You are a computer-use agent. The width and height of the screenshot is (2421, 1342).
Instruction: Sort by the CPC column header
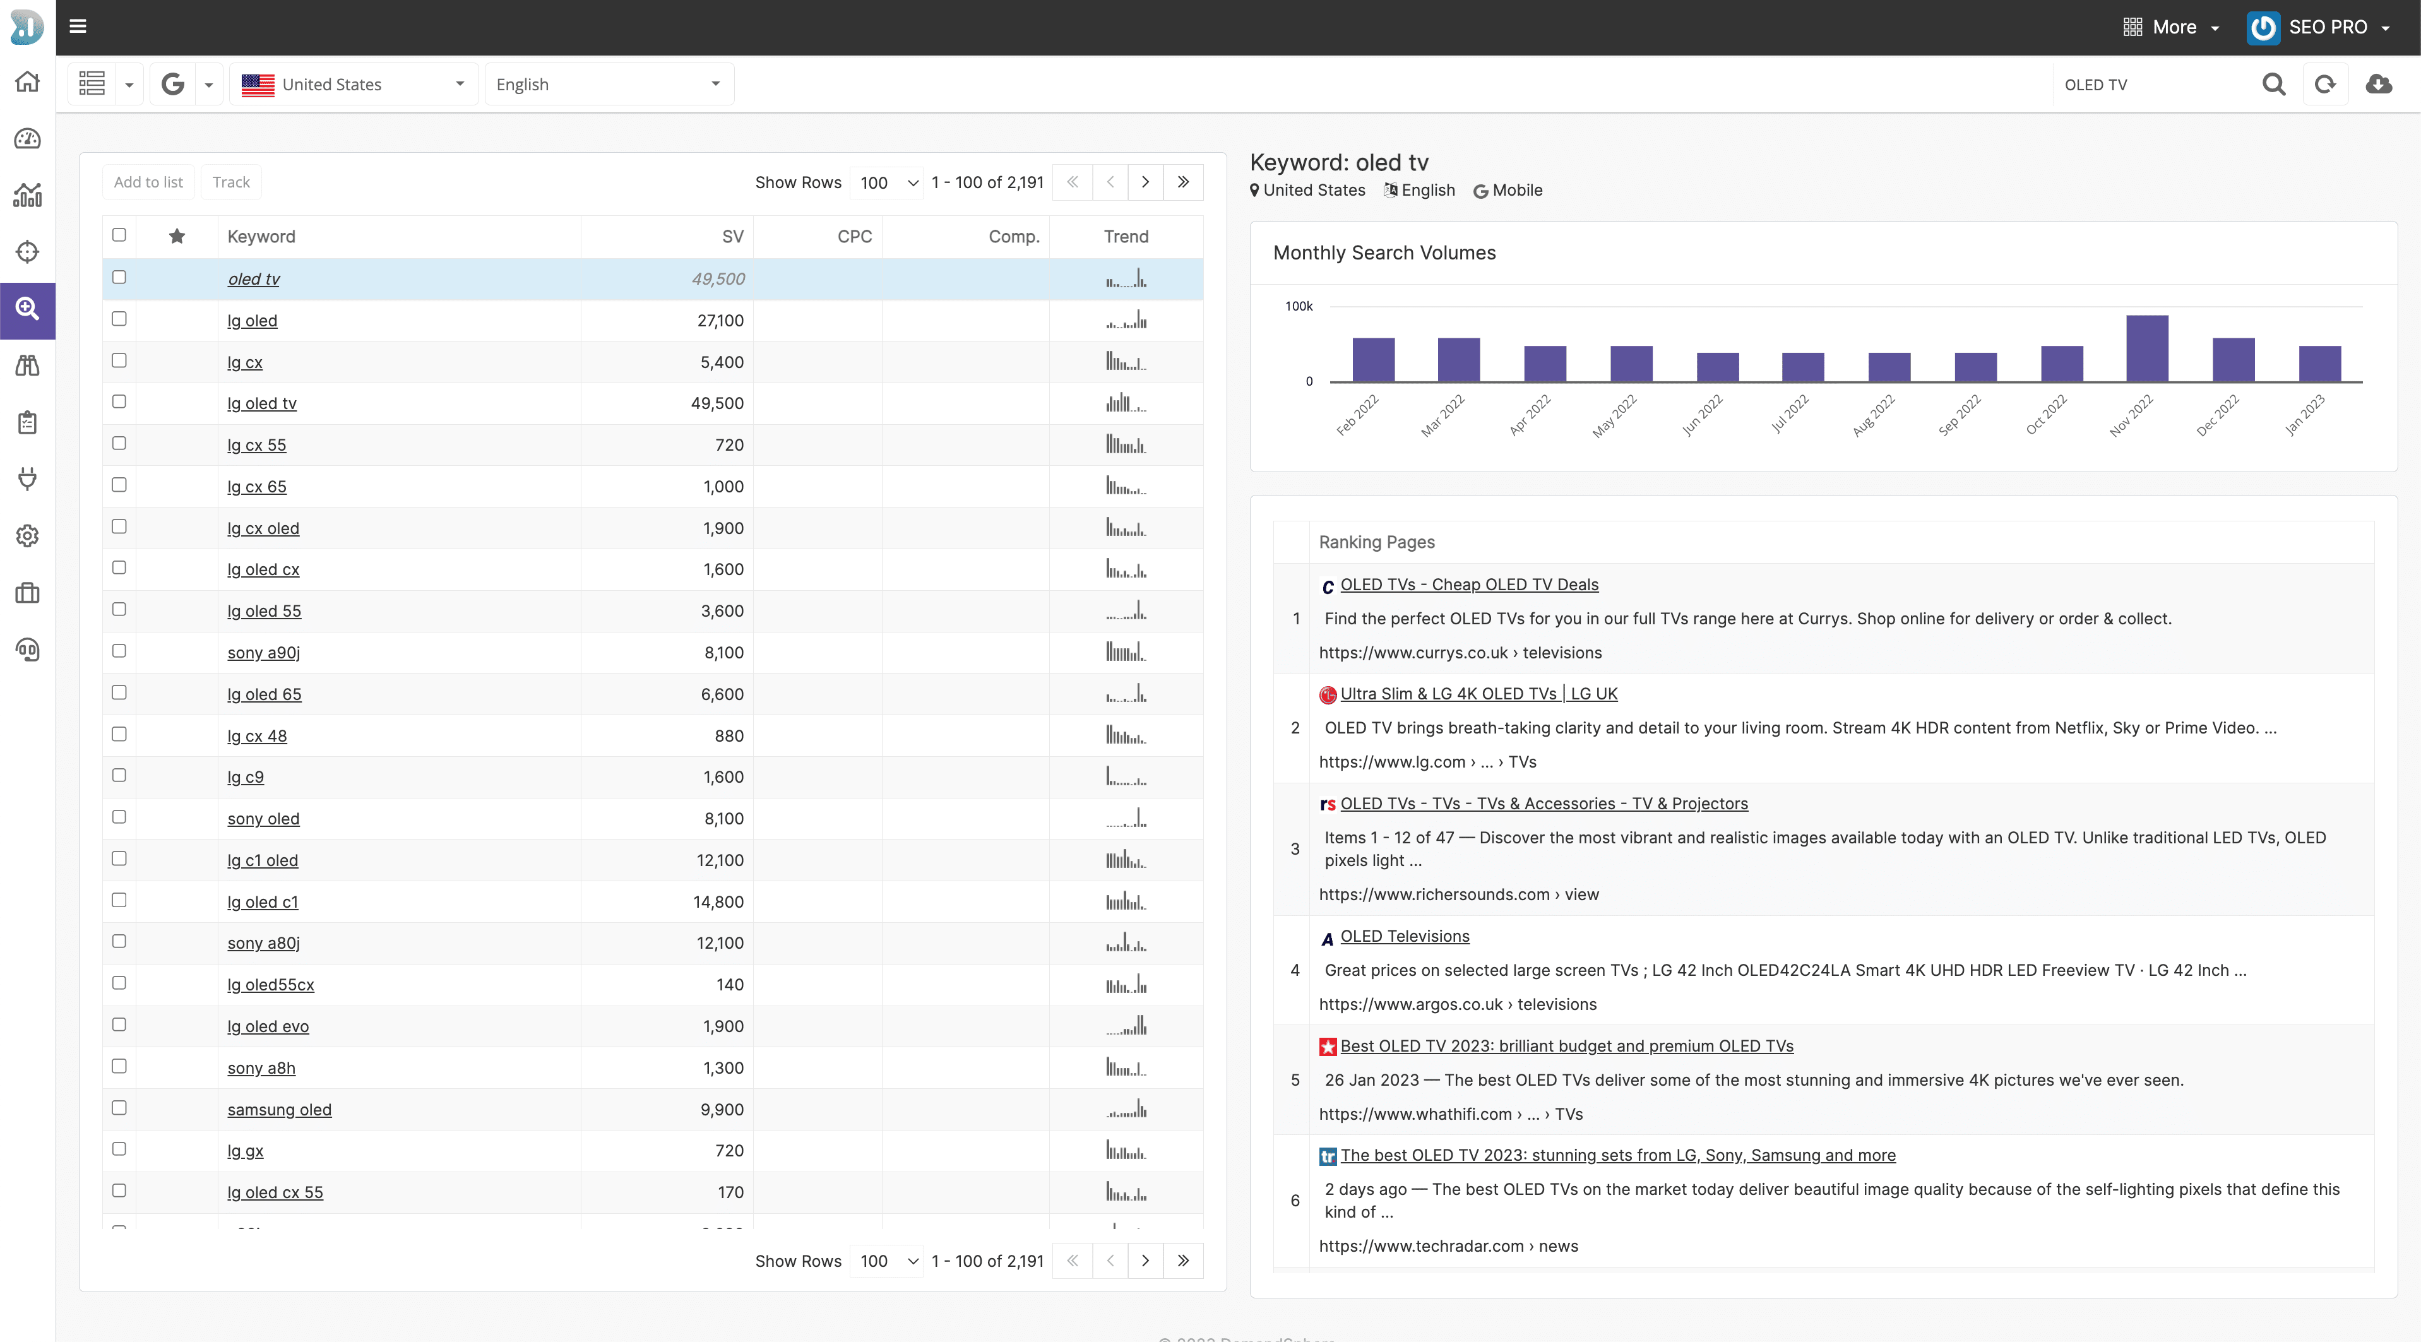(x=854, y=236)
